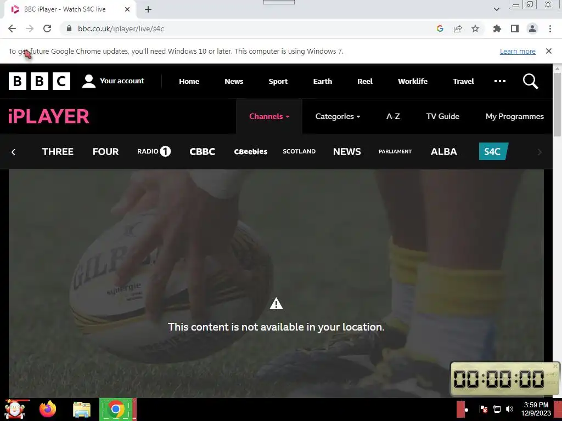Open the tab search chevron
This screenshot has height=421, width=562.
click(496, 9)
